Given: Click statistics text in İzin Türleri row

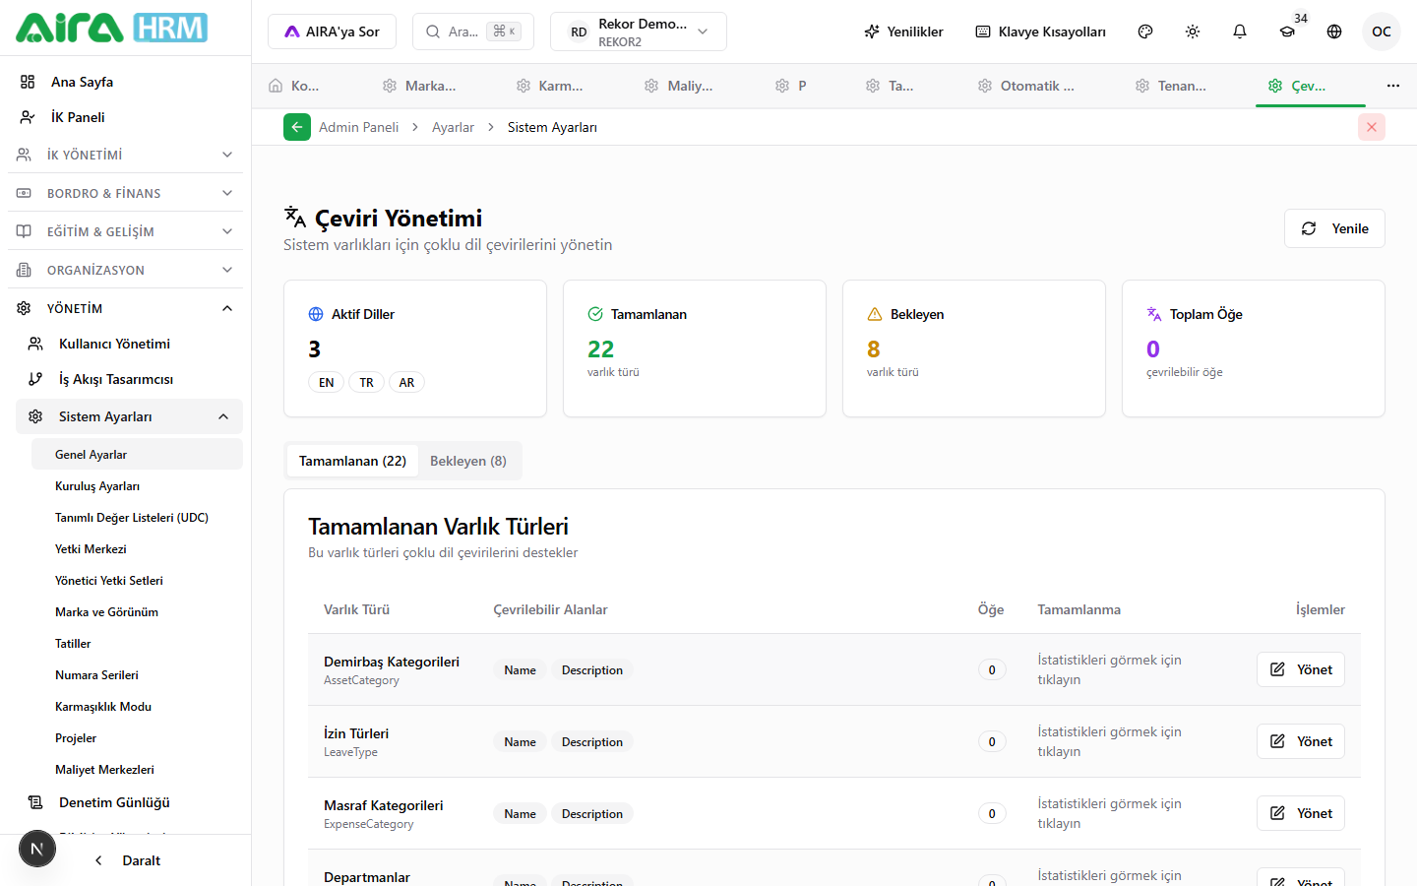Looking at the screenshot, I should coord(1110,741).
